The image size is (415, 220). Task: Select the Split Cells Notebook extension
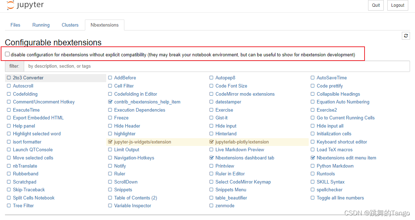click(x=34, y=198)
